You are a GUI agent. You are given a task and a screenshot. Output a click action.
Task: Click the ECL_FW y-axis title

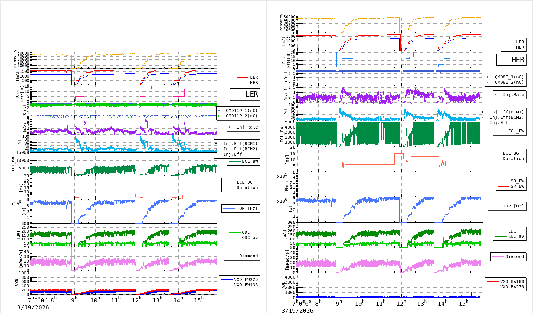click(x=282, y=134)
